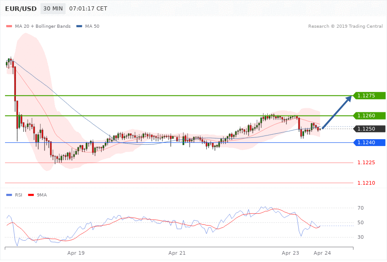
Task: Click the RSI 30 level label
Action: pyautogui.click(x=361, y=237)
